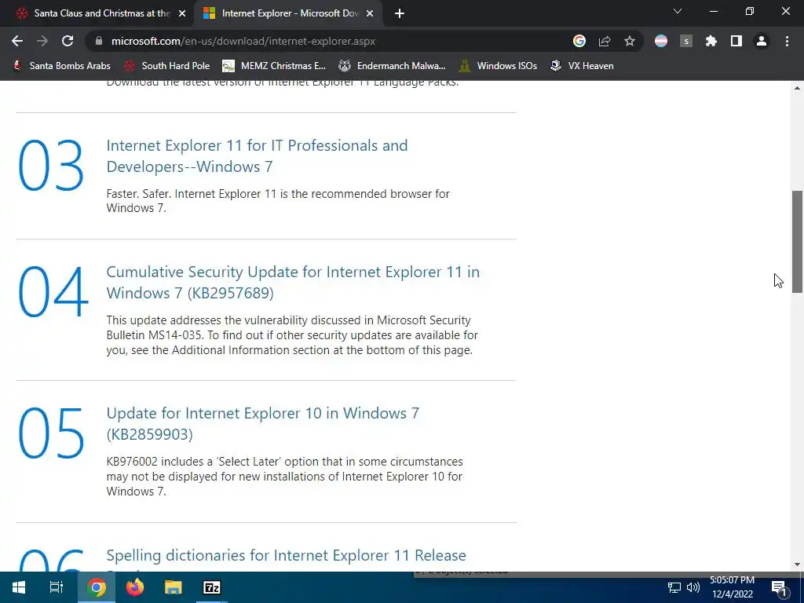Viewport: 804px width, 603px height.
Task: Expand the tab search dropdown arrow
Action: 678,11
